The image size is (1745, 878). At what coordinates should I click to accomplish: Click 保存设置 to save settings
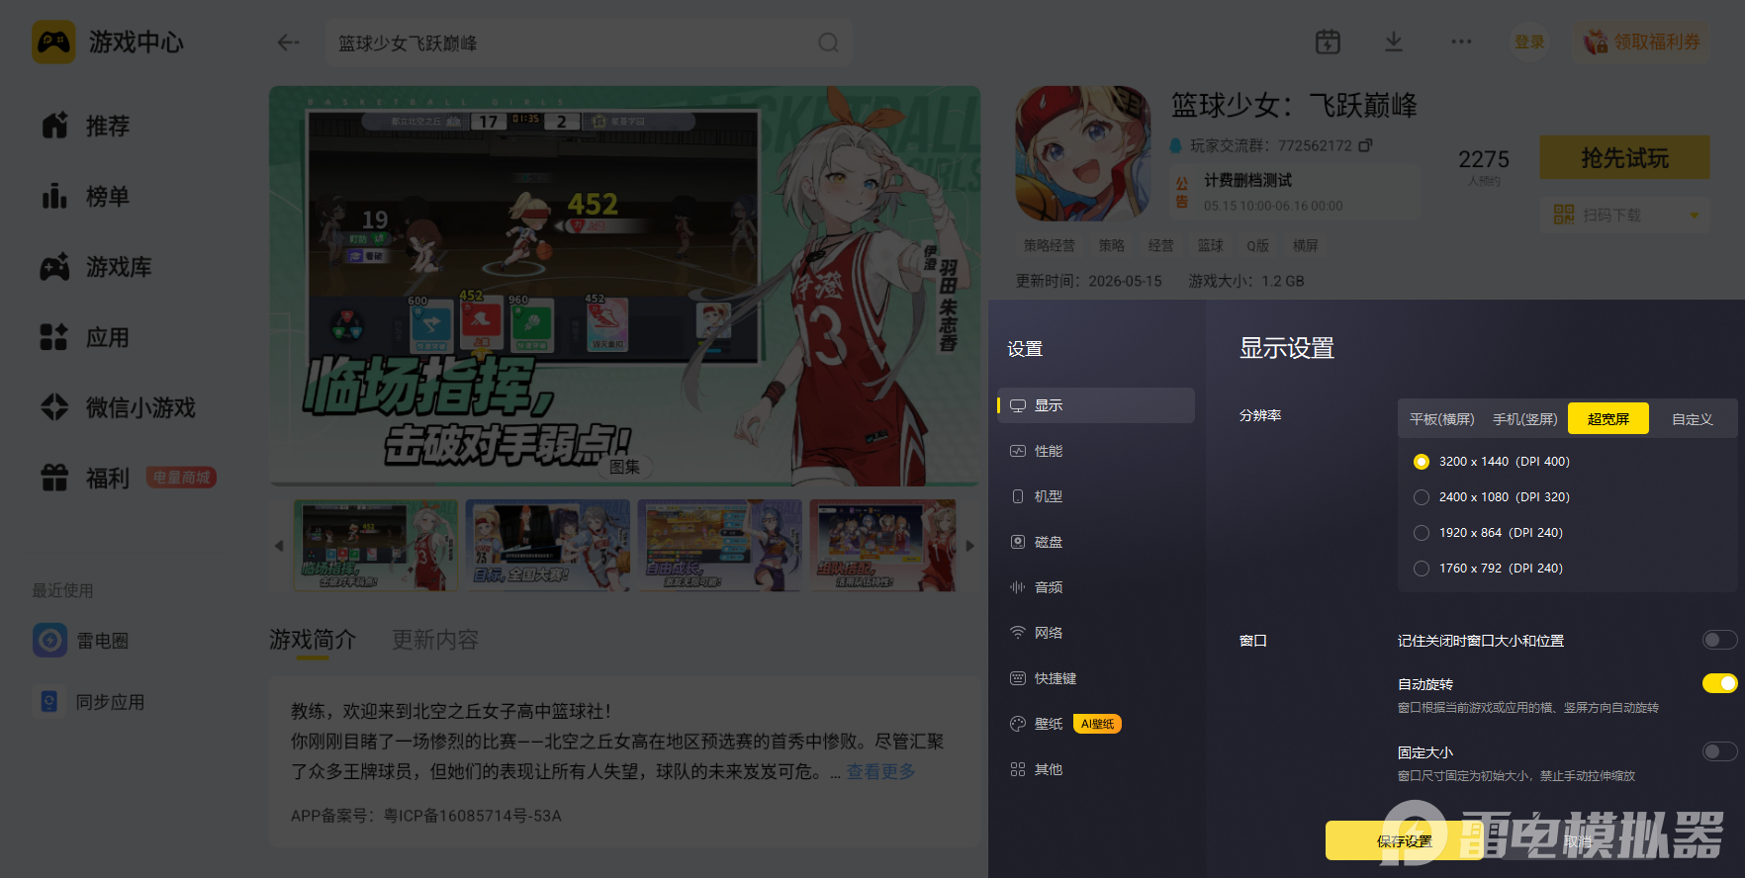pyautogui.click(x=1405, y=840)
